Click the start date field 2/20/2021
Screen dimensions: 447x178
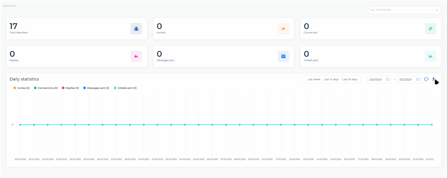pos(379,79)
